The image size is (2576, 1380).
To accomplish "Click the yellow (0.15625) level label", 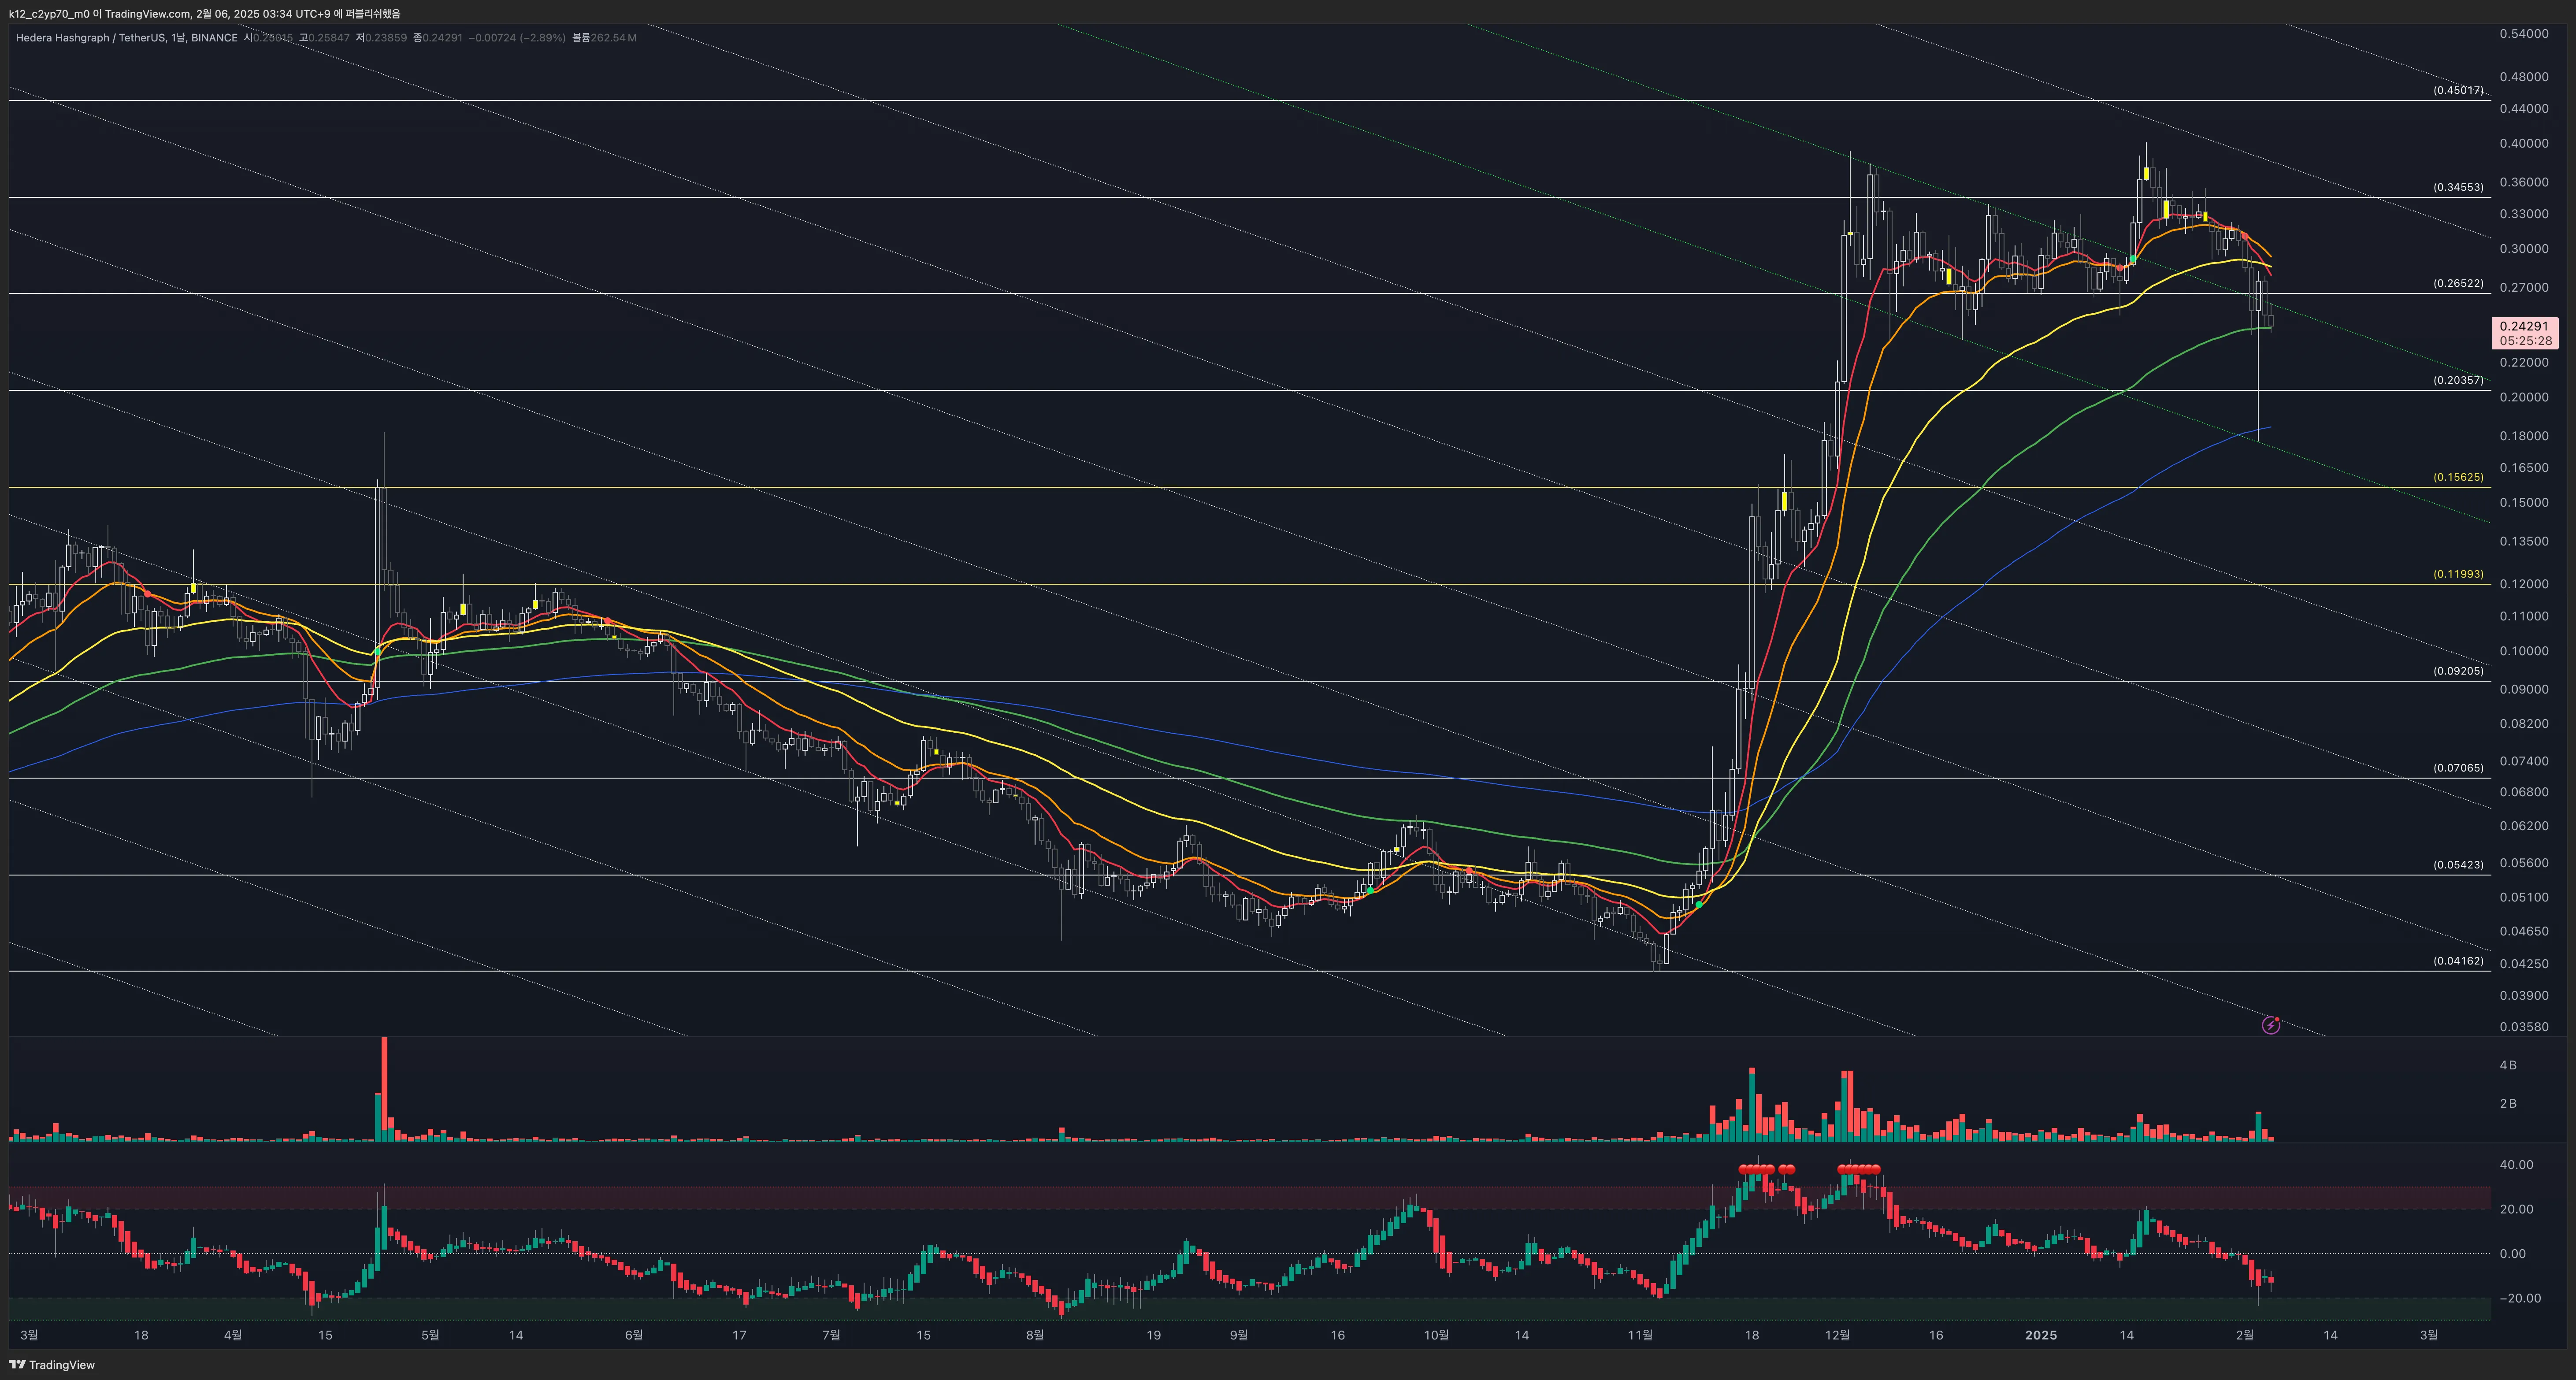I will point(2458,477).
